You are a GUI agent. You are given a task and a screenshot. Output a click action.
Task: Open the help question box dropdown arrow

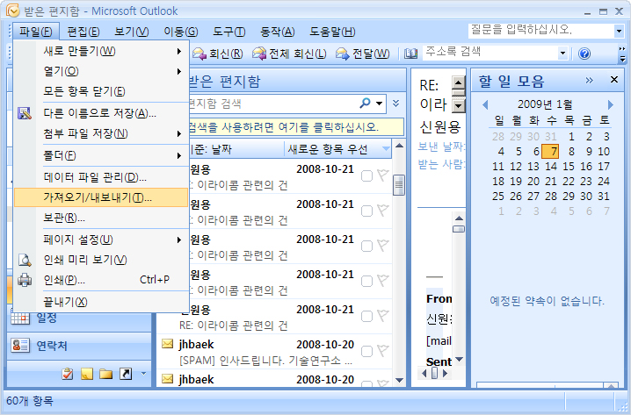pyautogui.click(x=619, y=31)
